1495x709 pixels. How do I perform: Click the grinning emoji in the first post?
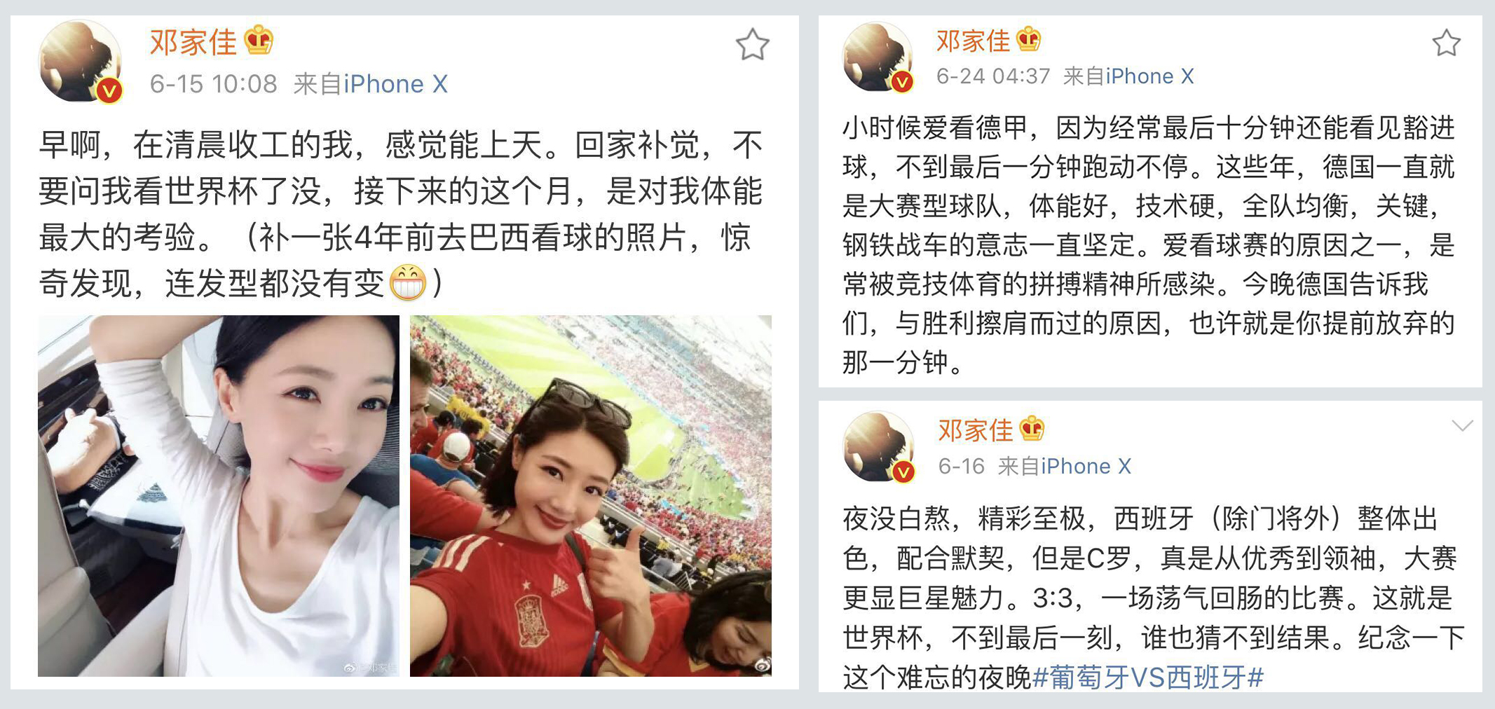(x=407, y=283)
